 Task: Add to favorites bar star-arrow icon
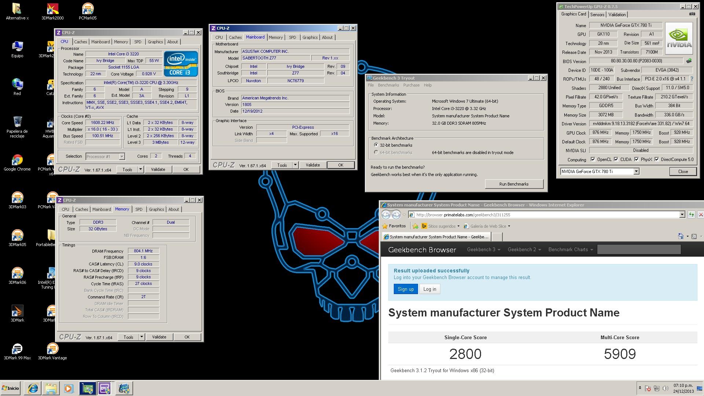tap(415, 226)
